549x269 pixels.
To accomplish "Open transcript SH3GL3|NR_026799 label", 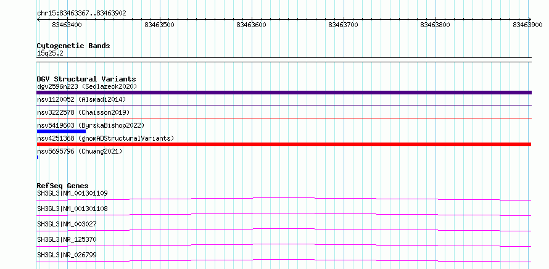I will coord(67,255).
